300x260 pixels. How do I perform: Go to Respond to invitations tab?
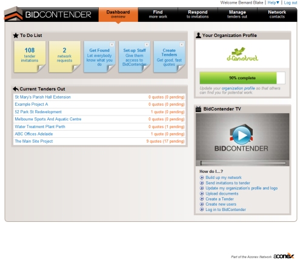coord(198,15)
